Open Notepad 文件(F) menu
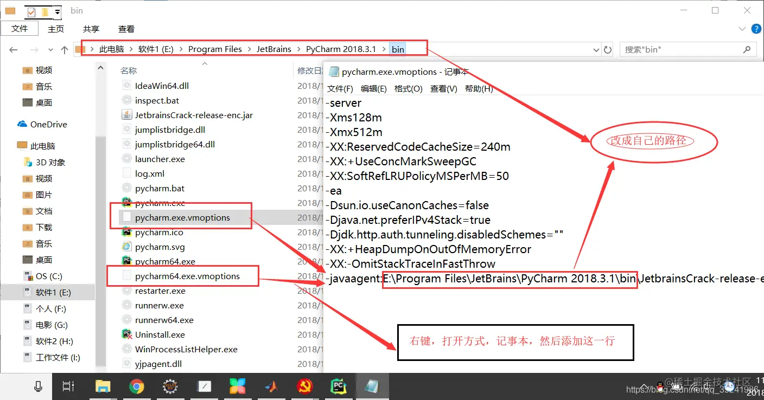 click(340, 88)
